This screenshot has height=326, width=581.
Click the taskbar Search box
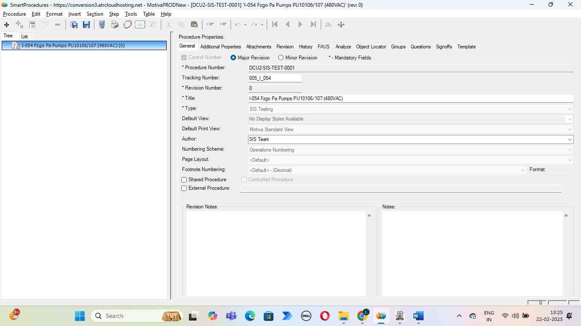[137, 316]
